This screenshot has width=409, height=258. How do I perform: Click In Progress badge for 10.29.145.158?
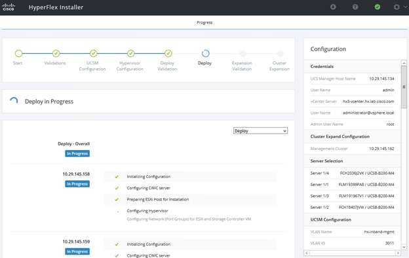tap(77, 184)
